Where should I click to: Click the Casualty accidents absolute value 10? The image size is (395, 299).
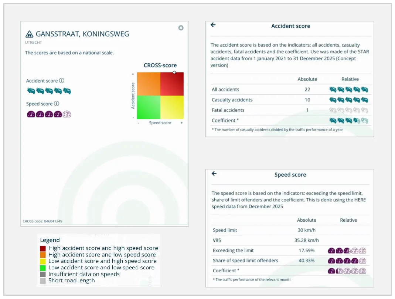[x=307, y=100]
